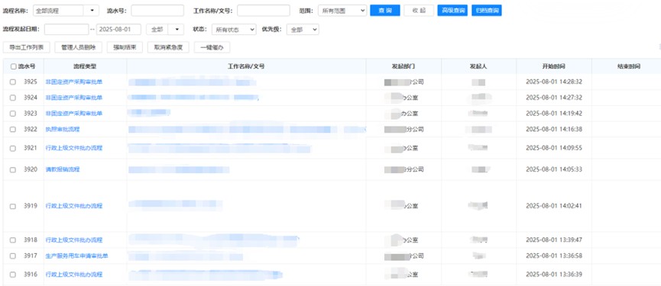Image resolution: width=661 pixels, height=286 pixels.
Task: Click the 导出工作列表 button
Action: coord(27,47)
